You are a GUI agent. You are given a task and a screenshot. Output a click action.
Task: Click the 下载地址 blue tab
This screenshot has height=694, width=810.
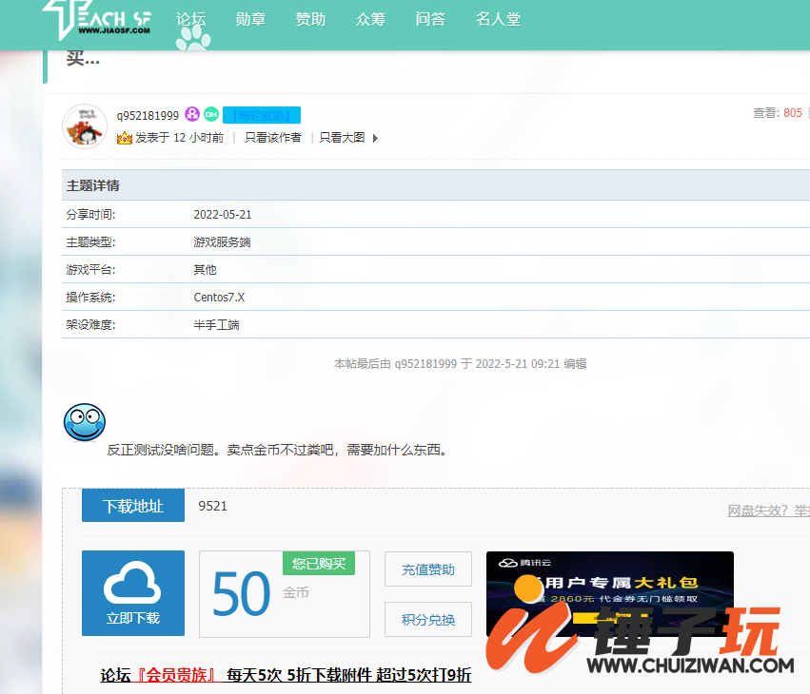pos(133,506)
